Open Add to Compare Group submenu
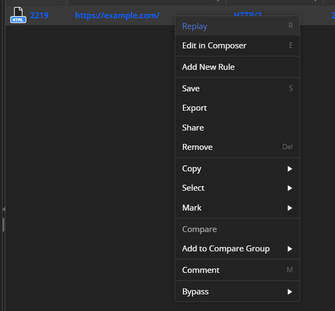The image size is (335, 311). click(237, 249)
